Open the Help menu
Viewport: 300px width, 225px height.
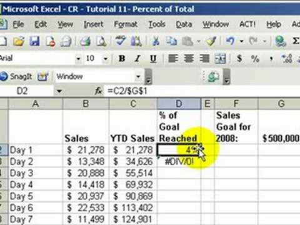tap(274, 24)
